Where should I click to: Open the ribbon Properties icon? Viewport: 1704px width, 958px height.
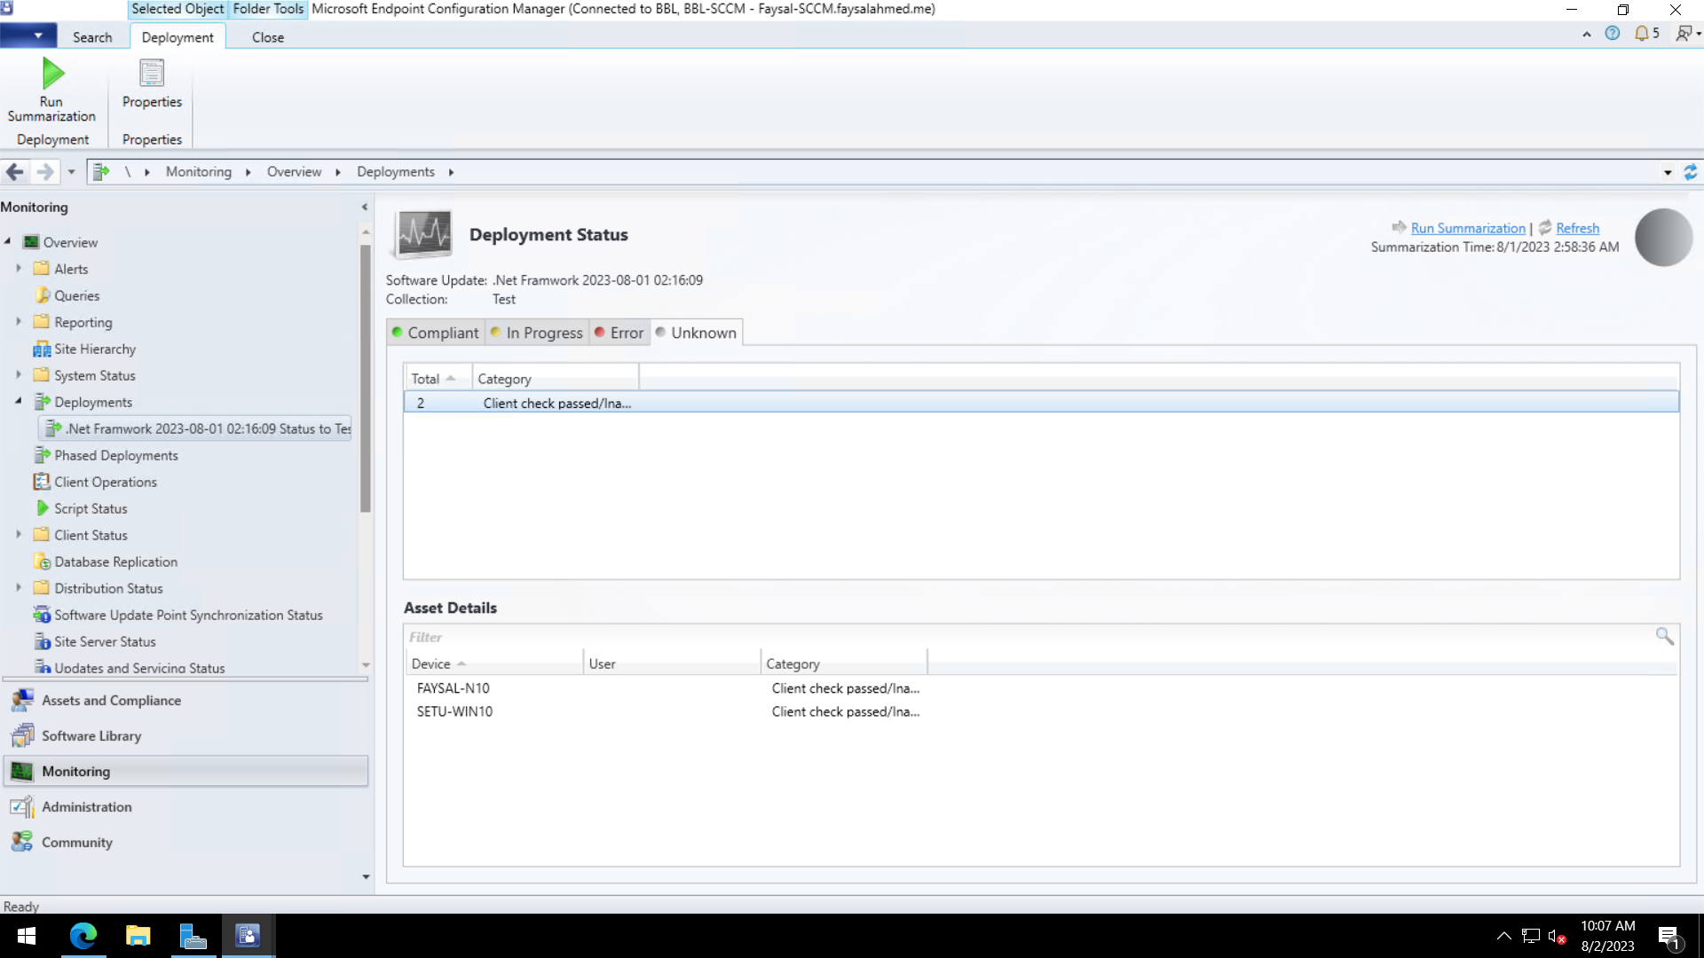152,73
